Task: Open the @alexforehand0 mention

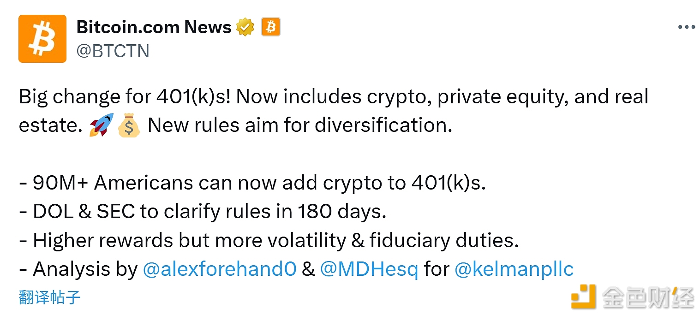Action: pyautogui.click(x=219, y=269)
